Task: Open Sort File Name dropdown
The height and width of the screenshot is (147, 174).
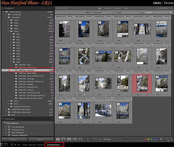Action: pyautogui.click(x=108, y=139)
